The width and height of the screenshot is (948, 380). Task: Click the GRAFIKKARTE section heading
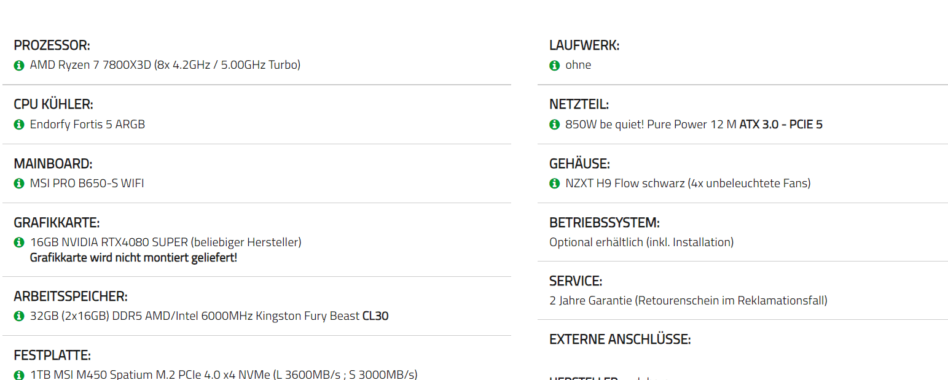tap(57, 222)
